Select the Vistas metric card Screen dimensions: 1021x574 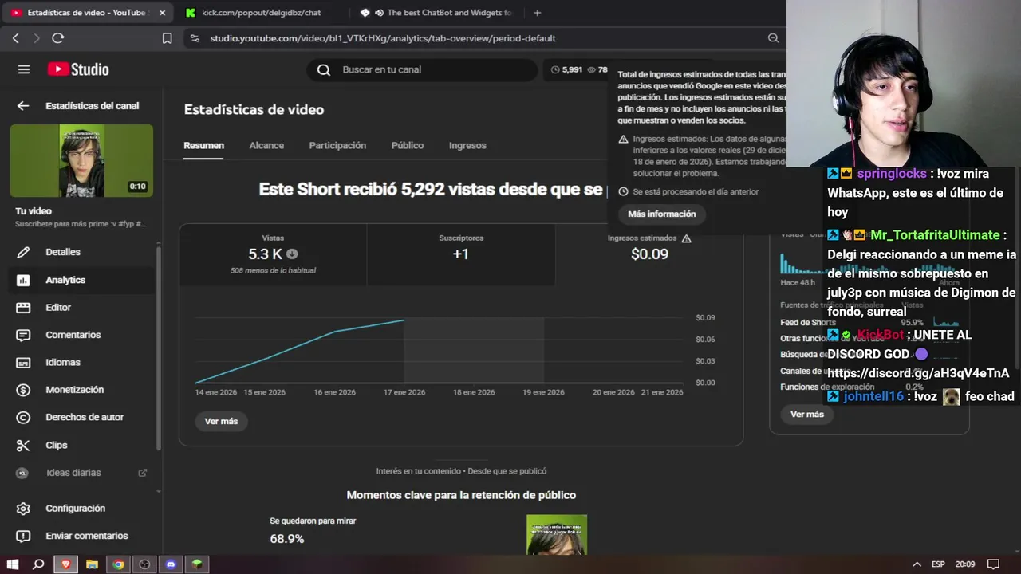273,254
